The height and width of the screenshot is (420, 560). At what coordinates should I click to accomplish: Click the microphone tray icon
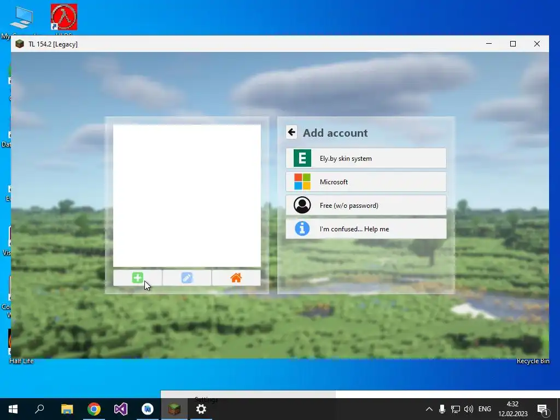[442, 409]
